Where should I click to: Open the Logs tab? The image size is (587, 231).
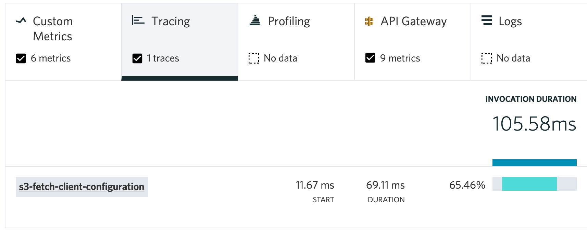[x=510, y=21]
